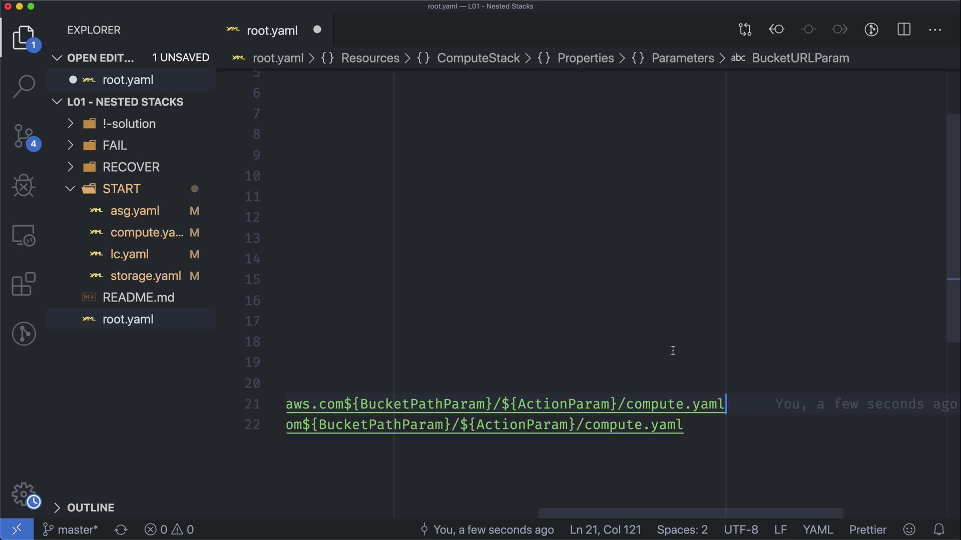Change language mode from YAML
The width and height of the screenshot is (961, 540).
pos(817,529)
